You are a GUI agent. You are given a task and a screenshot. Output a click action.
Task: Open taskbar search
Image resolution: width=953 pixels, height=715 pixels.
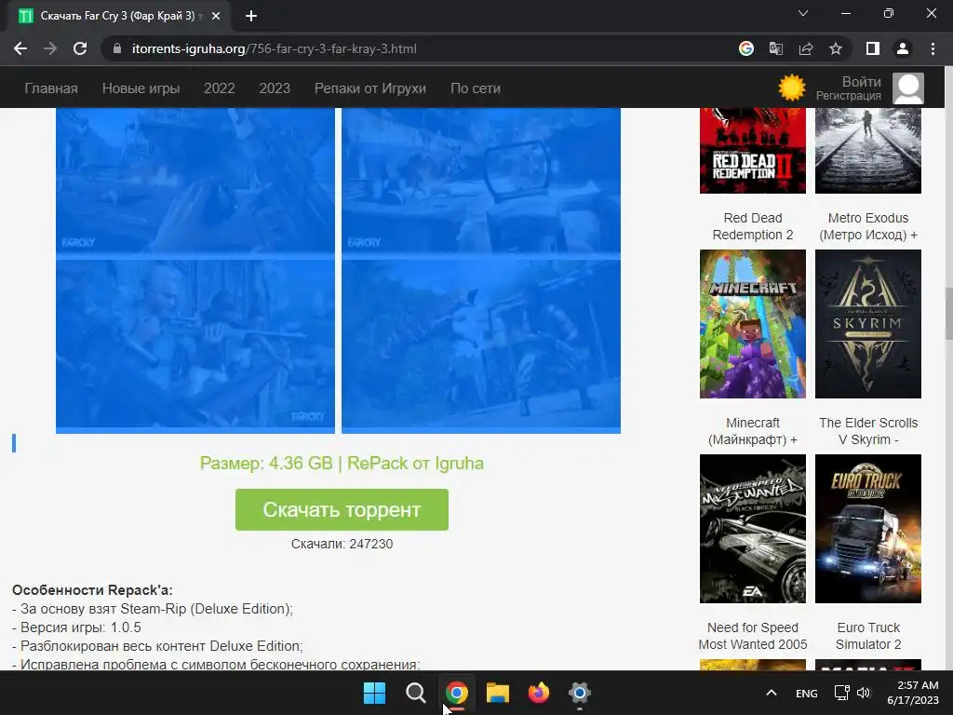[416, 693]
